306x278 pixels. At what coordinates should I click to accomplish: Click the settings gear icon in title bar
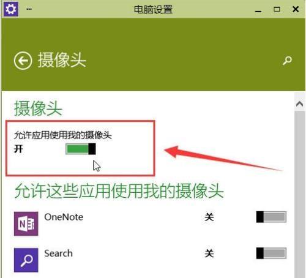point(11,9)
